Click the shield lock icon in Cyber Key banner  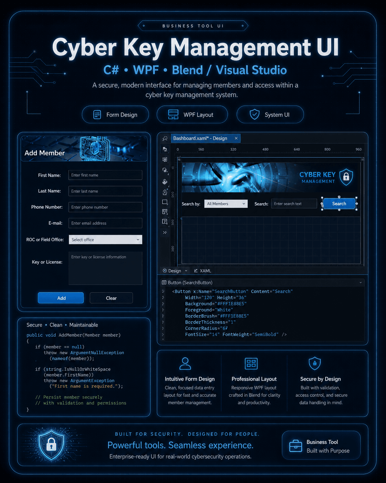pyautogui.click(x=346, y=177)
